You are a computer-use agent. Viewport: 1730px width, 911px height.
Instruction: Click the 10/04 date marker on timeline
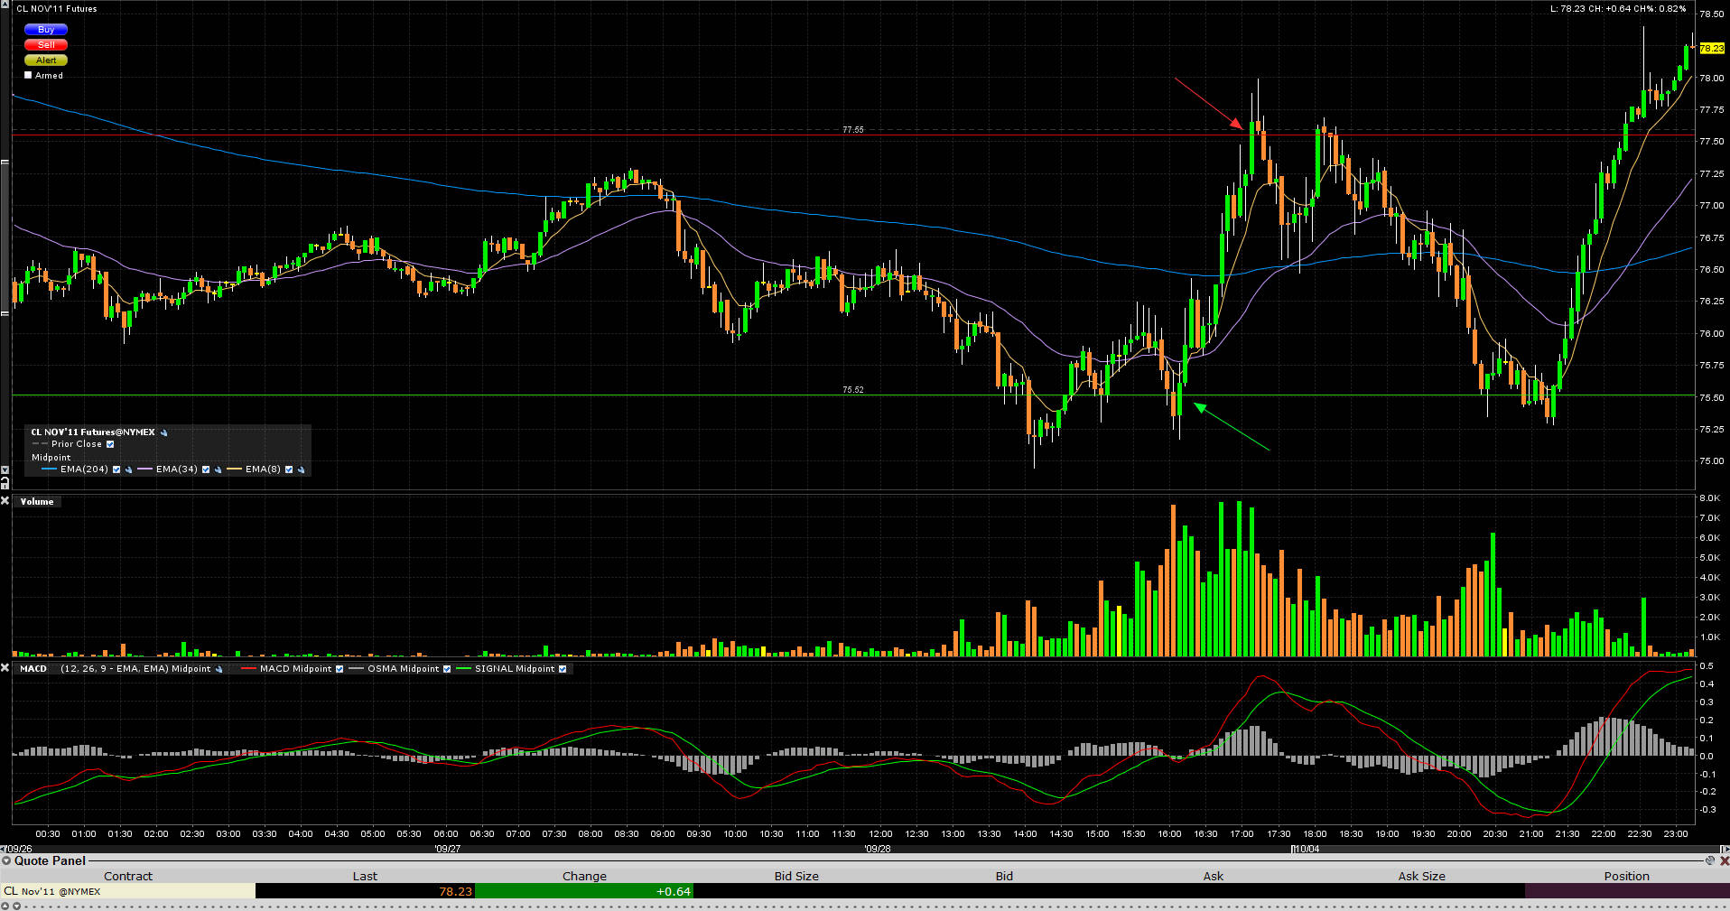pyautogui.click(x=1306, y=849)
